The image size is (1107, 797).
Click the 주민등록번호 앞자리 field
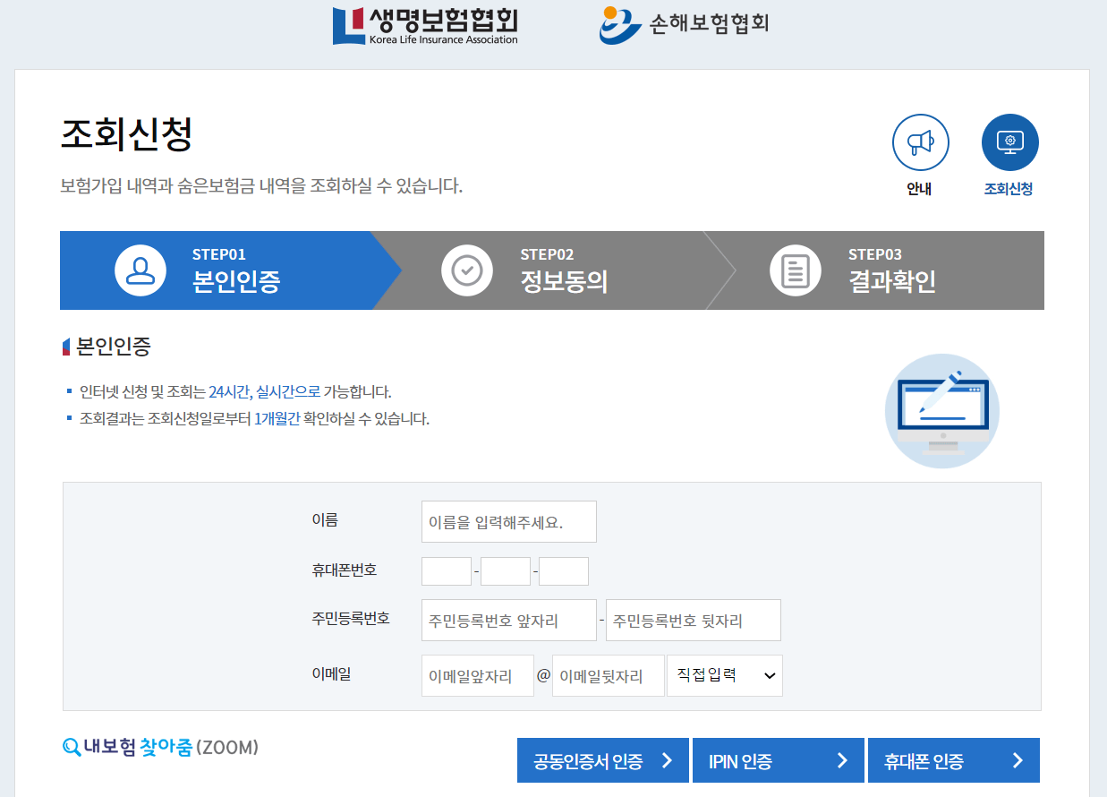(x=508, y=620)
